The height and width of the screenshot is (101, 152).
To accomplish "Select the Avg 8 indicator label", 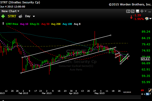I will coord(77,24).
